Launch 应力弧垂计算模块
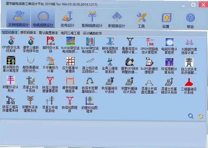 [70, 65]
